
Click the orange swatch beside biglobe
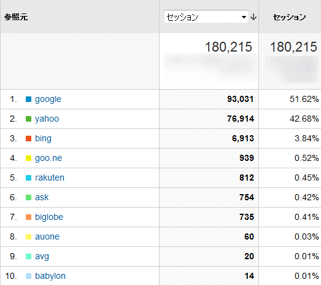tap(28, 217)
